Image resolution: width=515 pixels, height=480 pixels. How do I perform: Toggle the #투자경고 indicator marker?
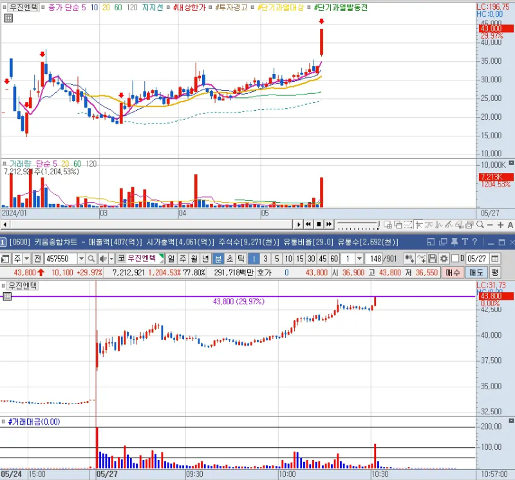click(x=211, y=7)
